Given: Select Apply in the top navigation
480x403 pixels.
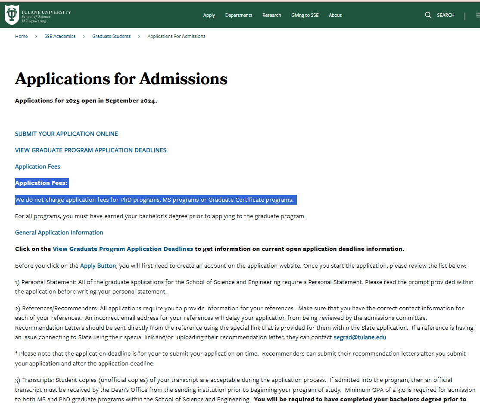Looking at the screenshot, I should click(x=209, y=15).
